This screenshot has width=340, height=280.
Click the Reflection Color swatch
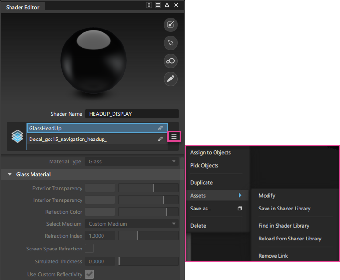[100, 212]
